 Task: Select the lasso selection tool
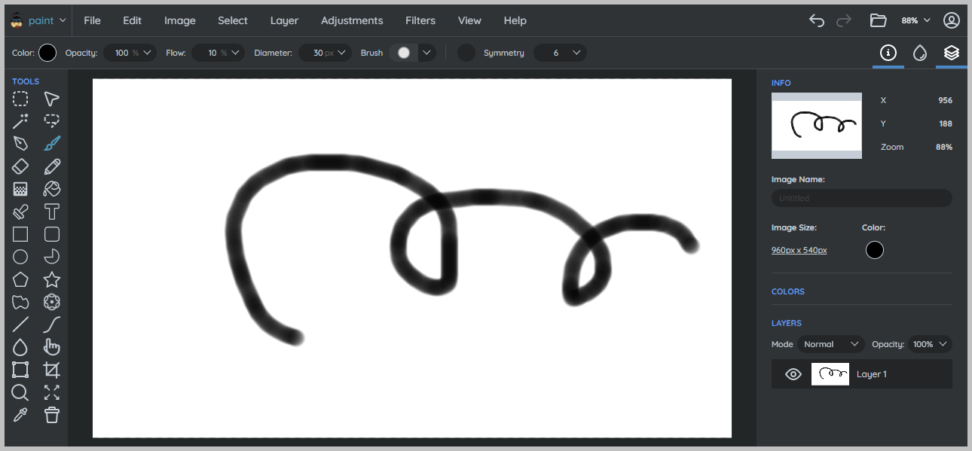[51, 121]
